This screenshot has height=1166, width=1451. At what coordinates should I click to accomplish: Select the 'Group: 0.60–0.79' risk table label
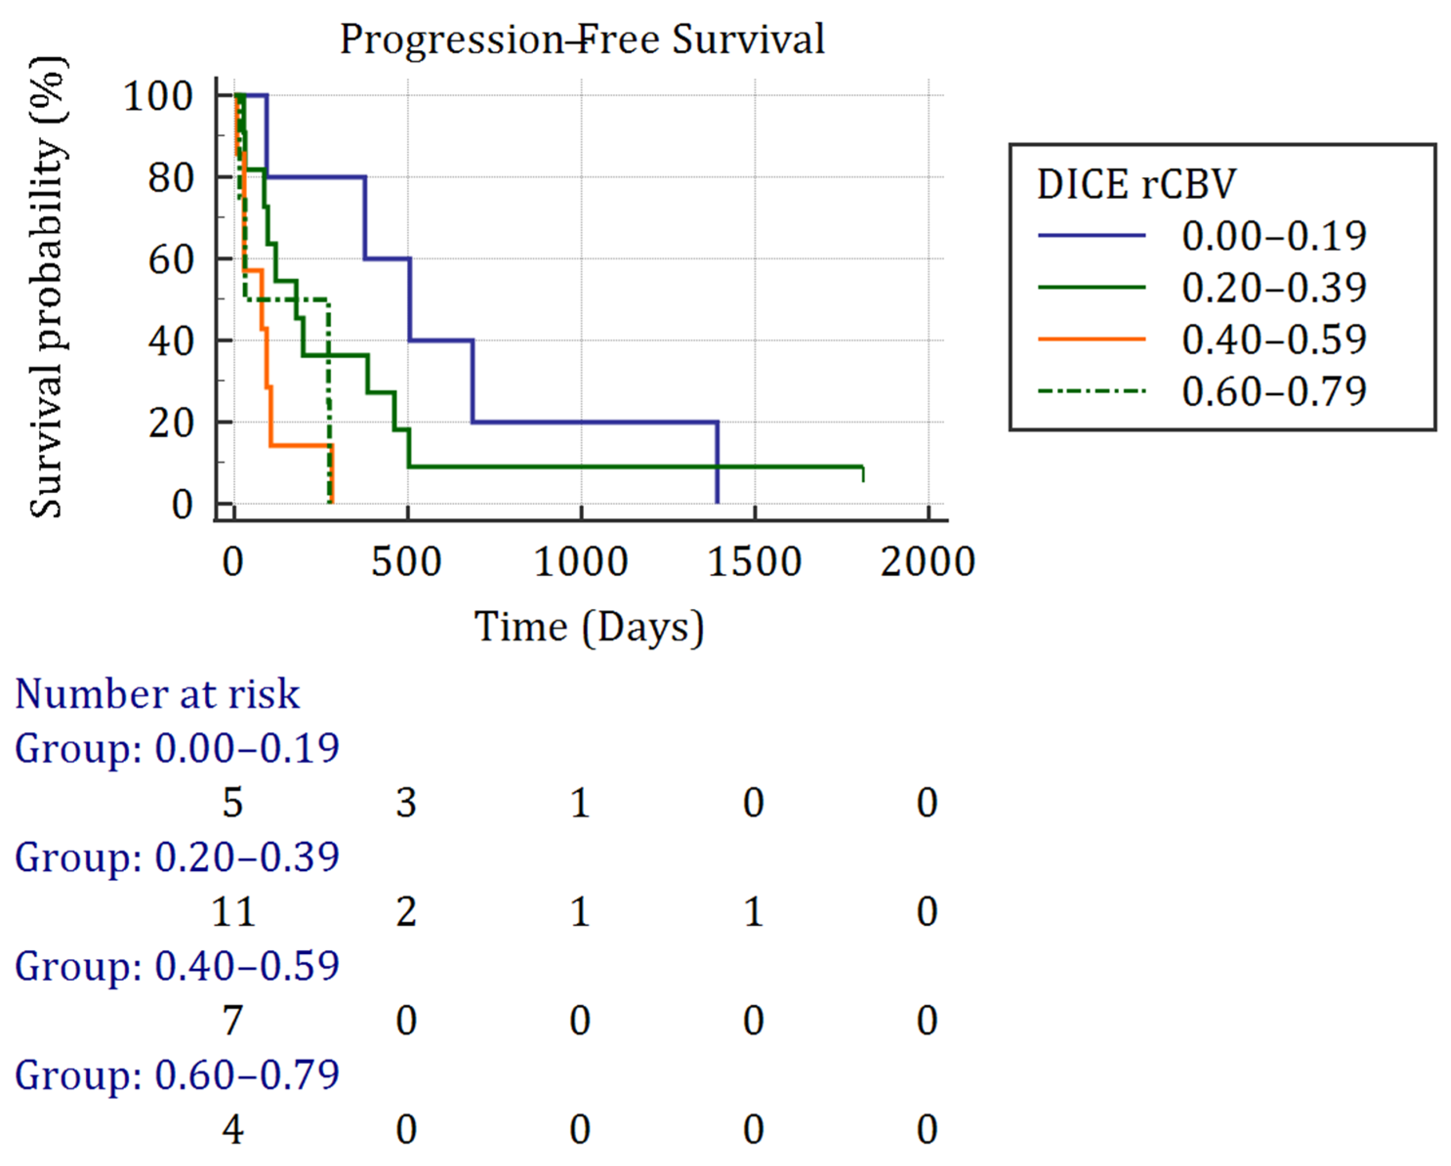(177, 1075)
